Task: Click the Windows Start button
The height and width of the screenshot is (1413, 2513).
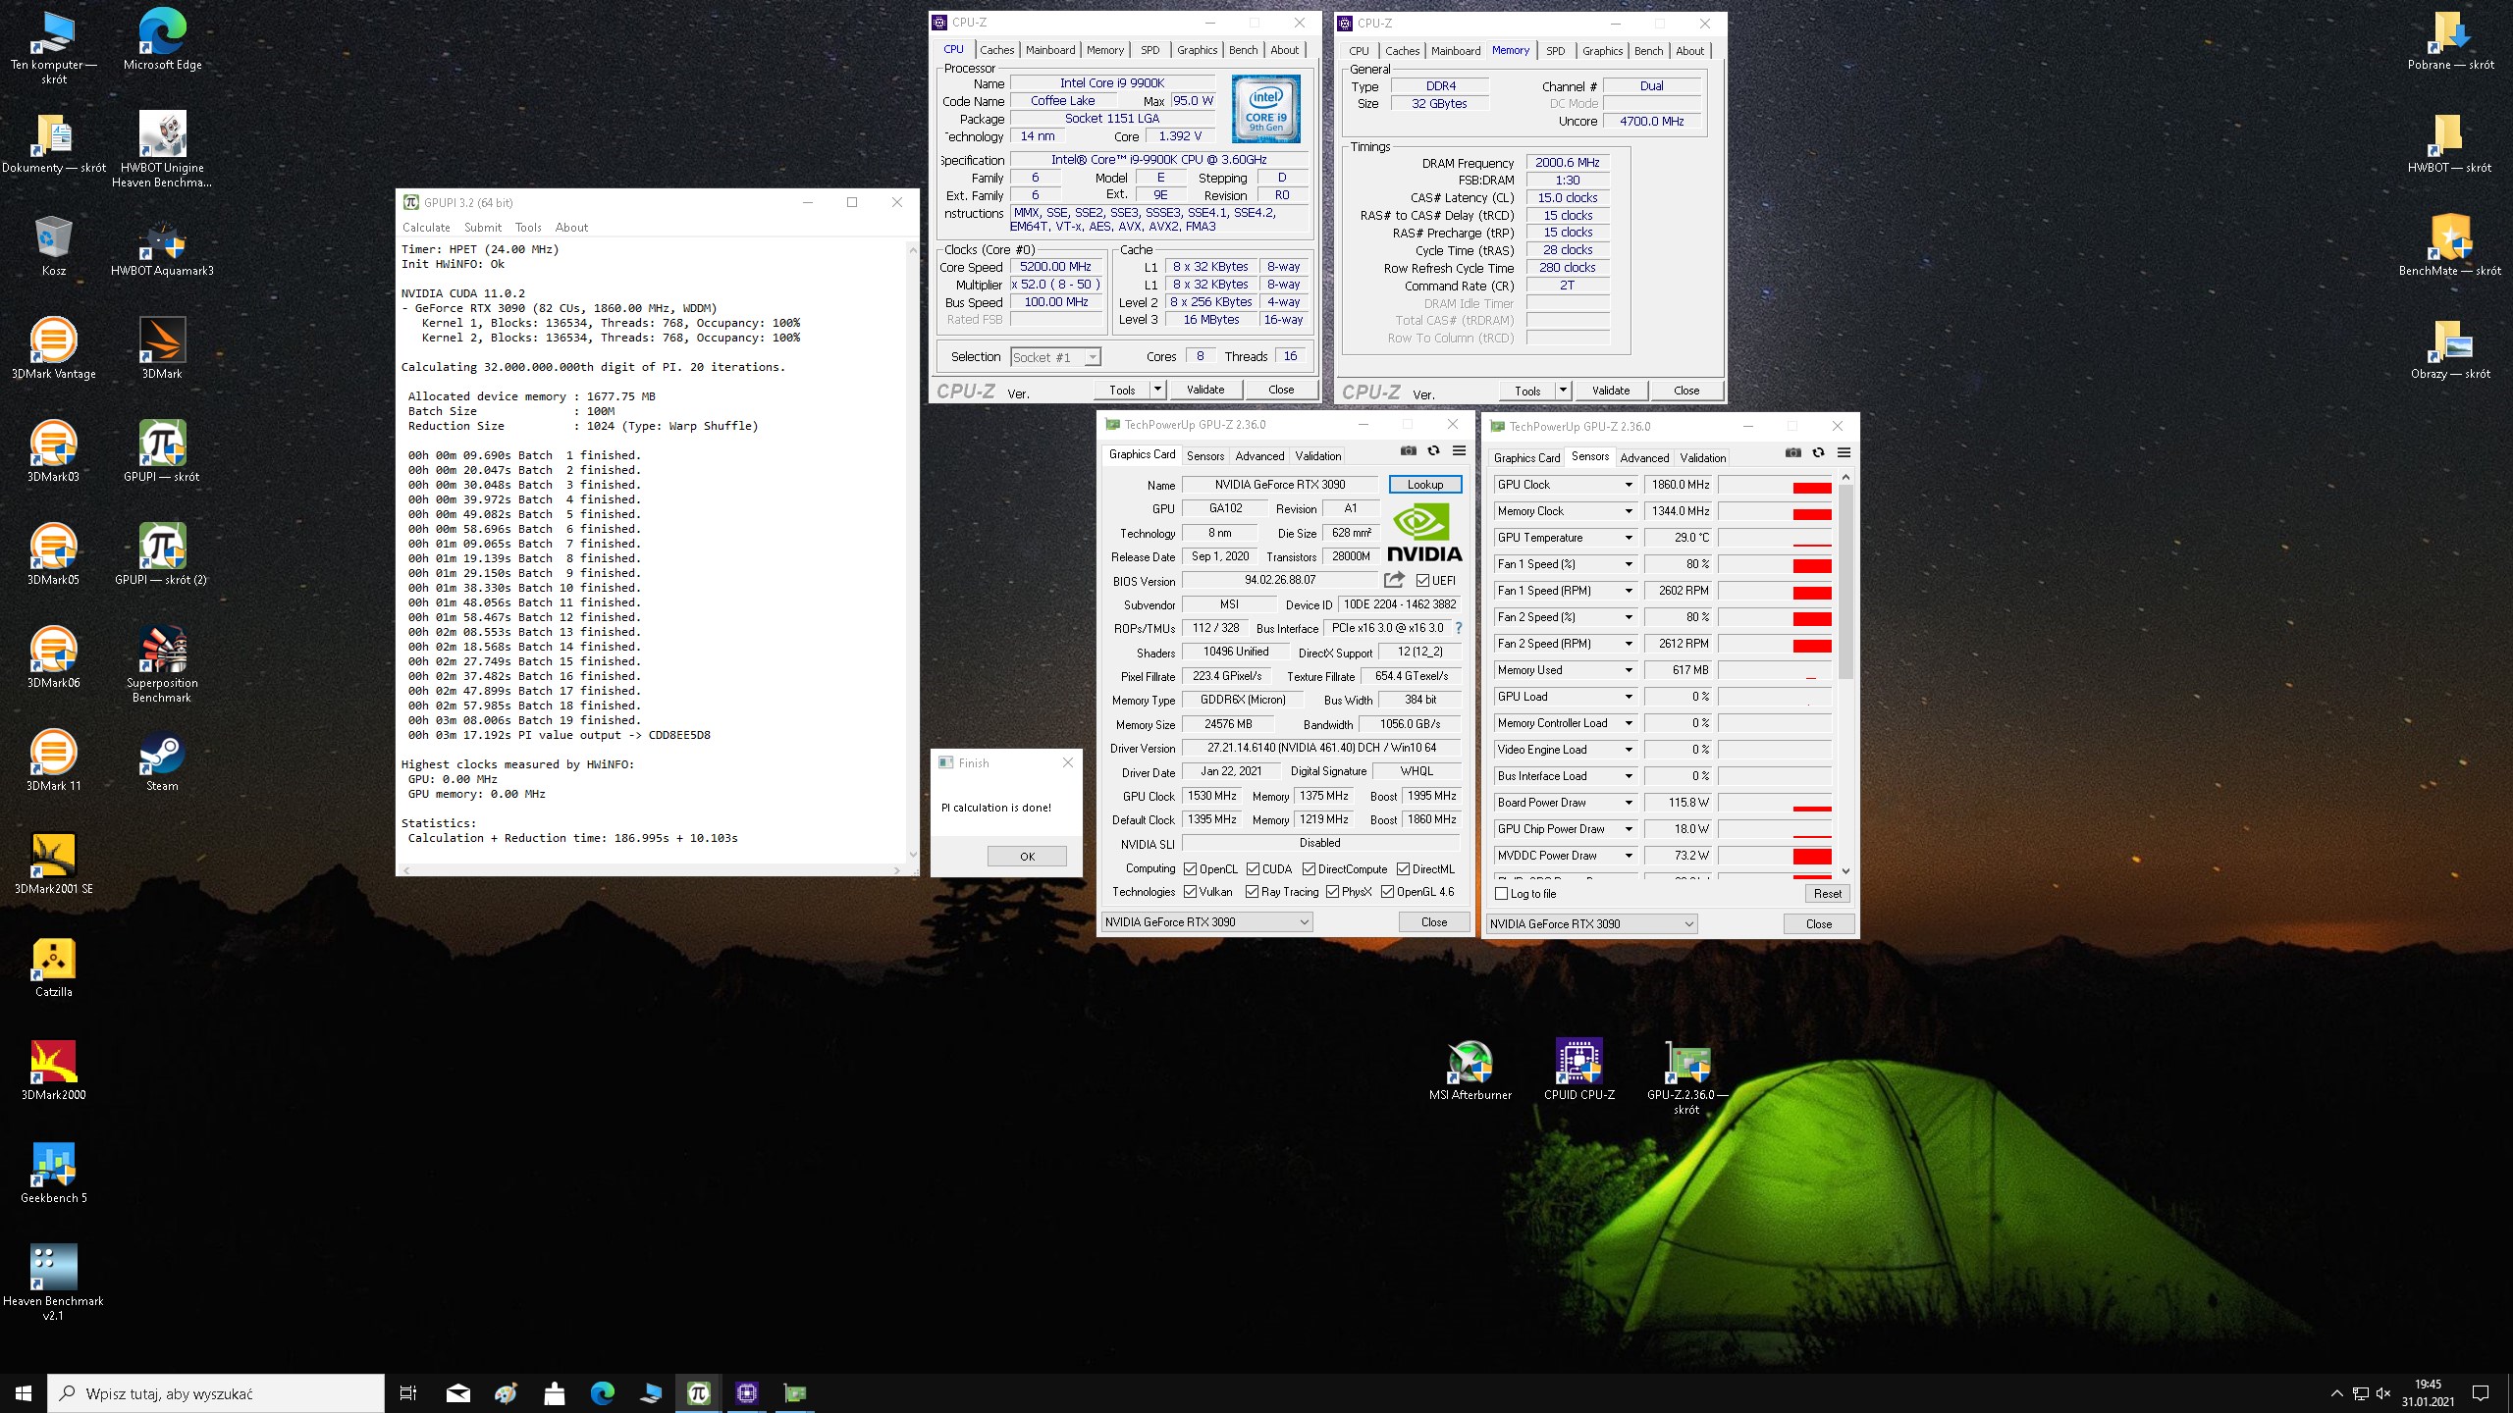Action: (24, 1392)
